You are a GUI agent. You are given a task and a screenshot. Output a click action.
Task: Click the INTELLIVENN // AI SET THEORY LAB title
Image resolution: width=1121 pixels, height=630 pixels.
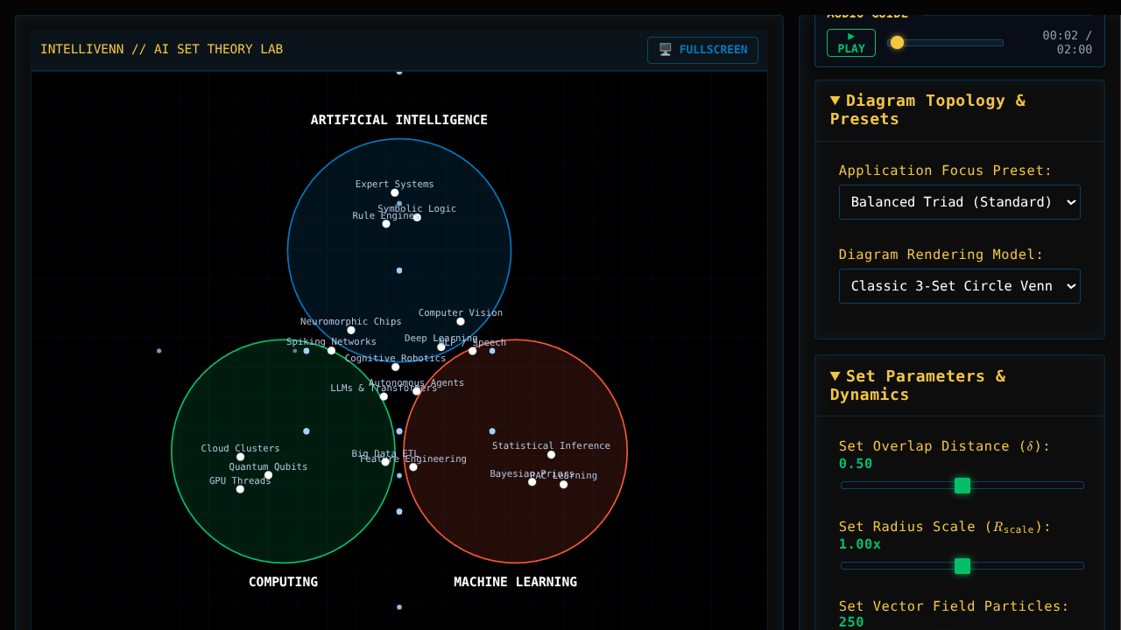point(162,49)
